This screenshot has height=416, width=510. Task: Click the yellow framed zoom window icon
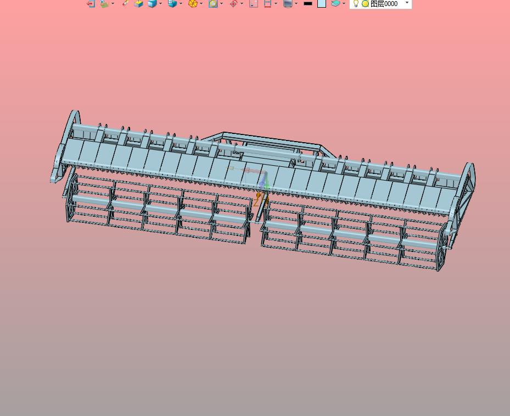point(213,4)
